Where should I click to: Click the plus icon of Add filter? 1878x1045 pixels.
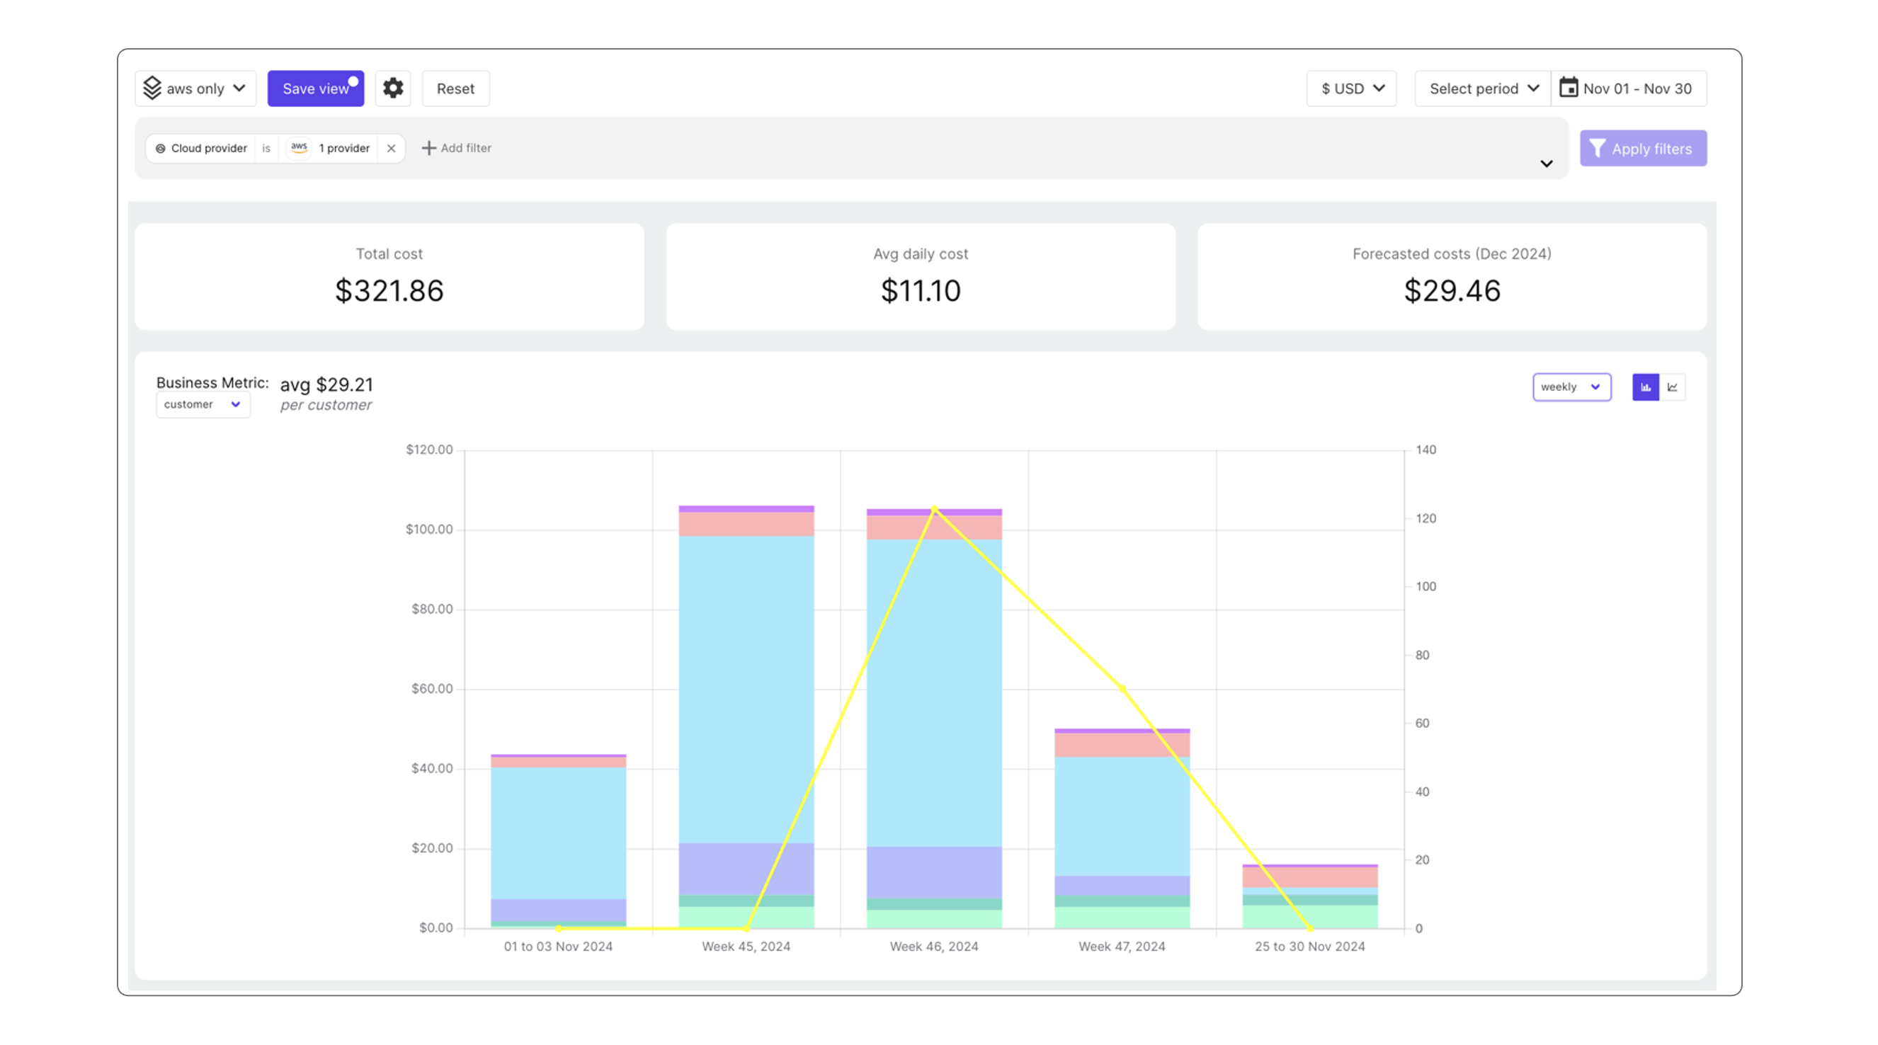(428, 148)
